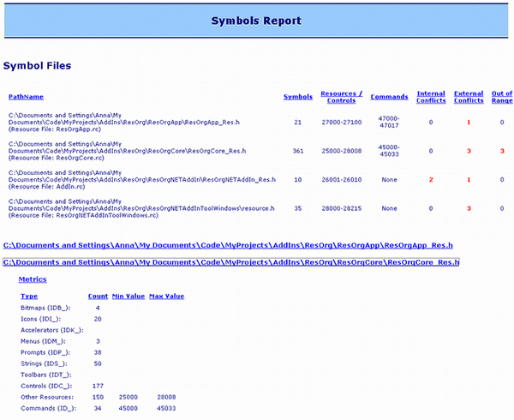Click resource range 27000-27100
The height and width of the screenshot is (420, 514).
coord(341,123)
